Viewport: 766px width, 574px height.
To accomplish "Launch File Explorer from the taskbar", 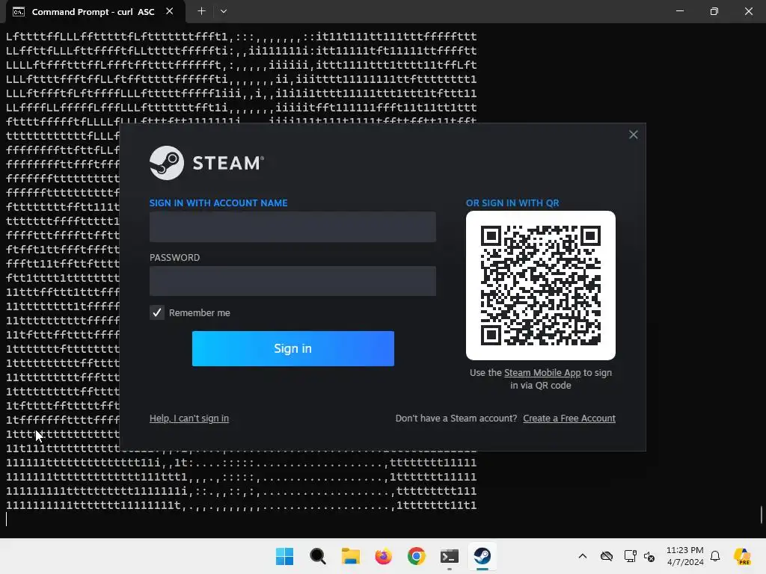I will tap(350, 556).
